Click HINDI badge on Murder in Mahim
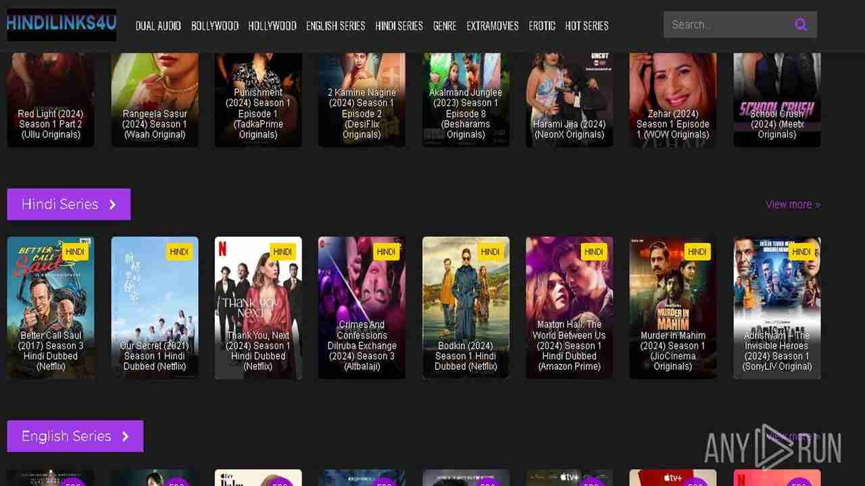 (697, 252)
